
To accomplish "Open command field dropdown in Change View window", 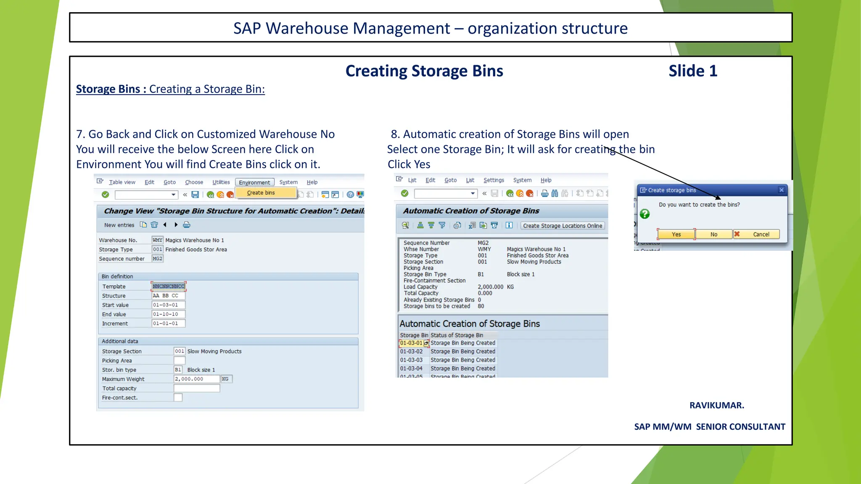I will tap(173, 195).
